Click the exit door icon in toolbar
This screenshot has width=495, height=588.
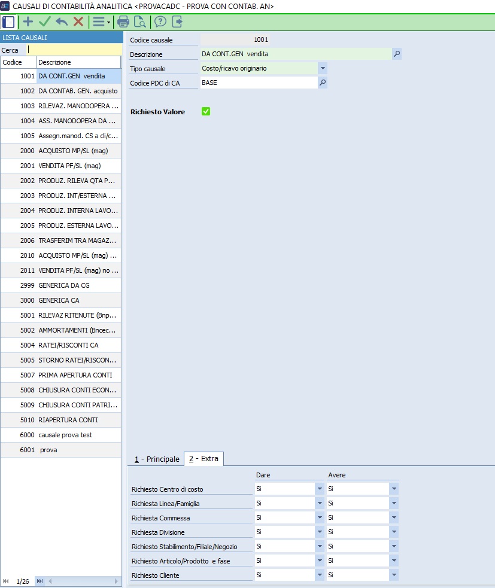tap(177, 22)
